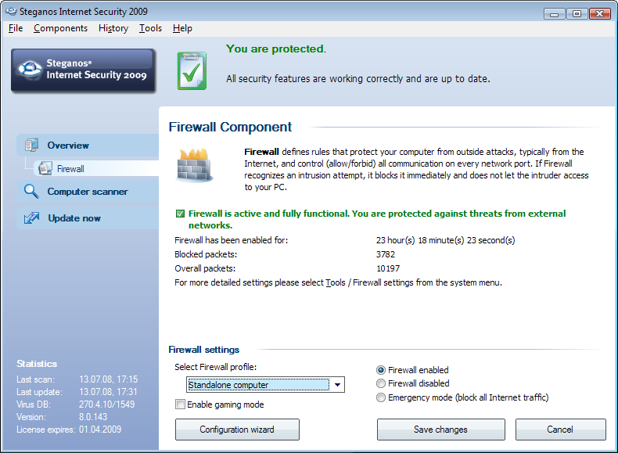Click the You are protected heading
The width and height of the screenshot is (618, 453).
[x=276, y=49]
